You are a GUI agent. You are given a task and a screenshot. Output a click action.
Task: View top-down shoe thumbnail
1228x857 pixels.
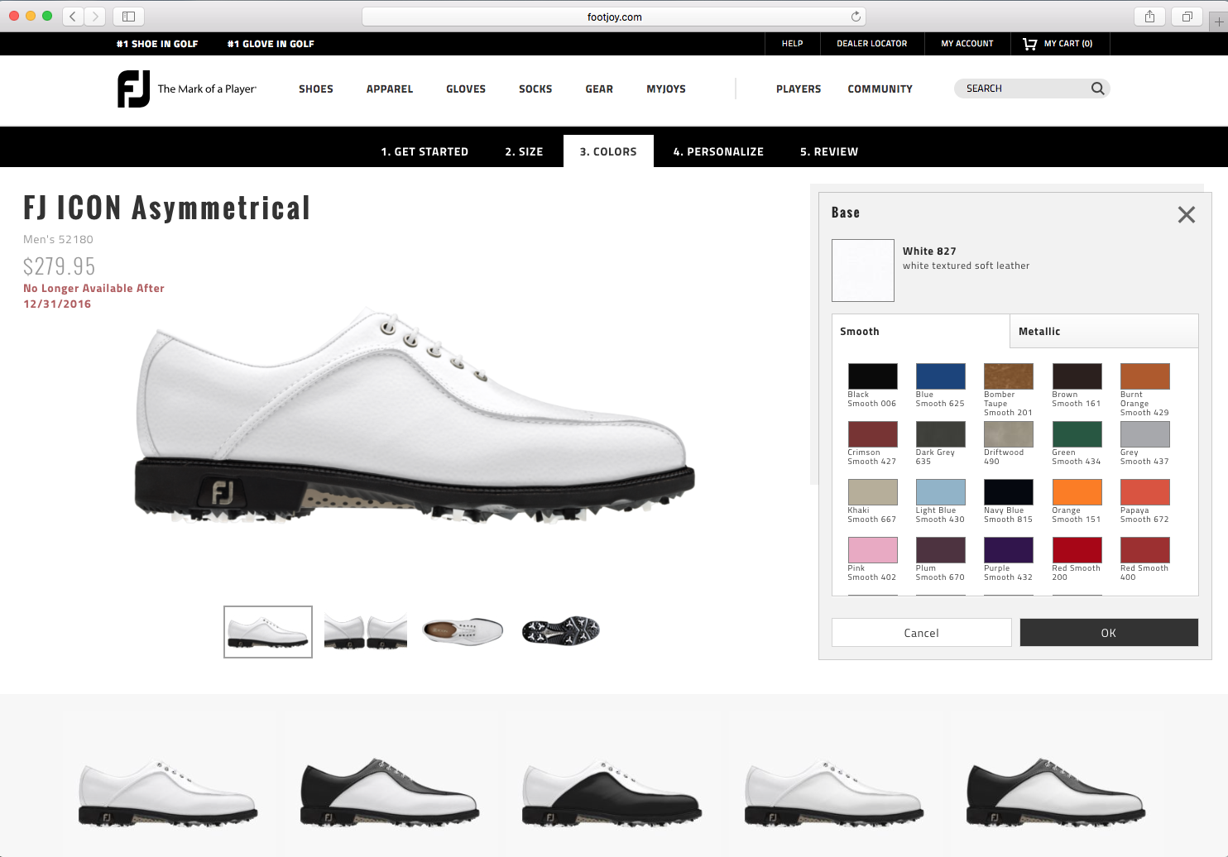pos(463,631)
